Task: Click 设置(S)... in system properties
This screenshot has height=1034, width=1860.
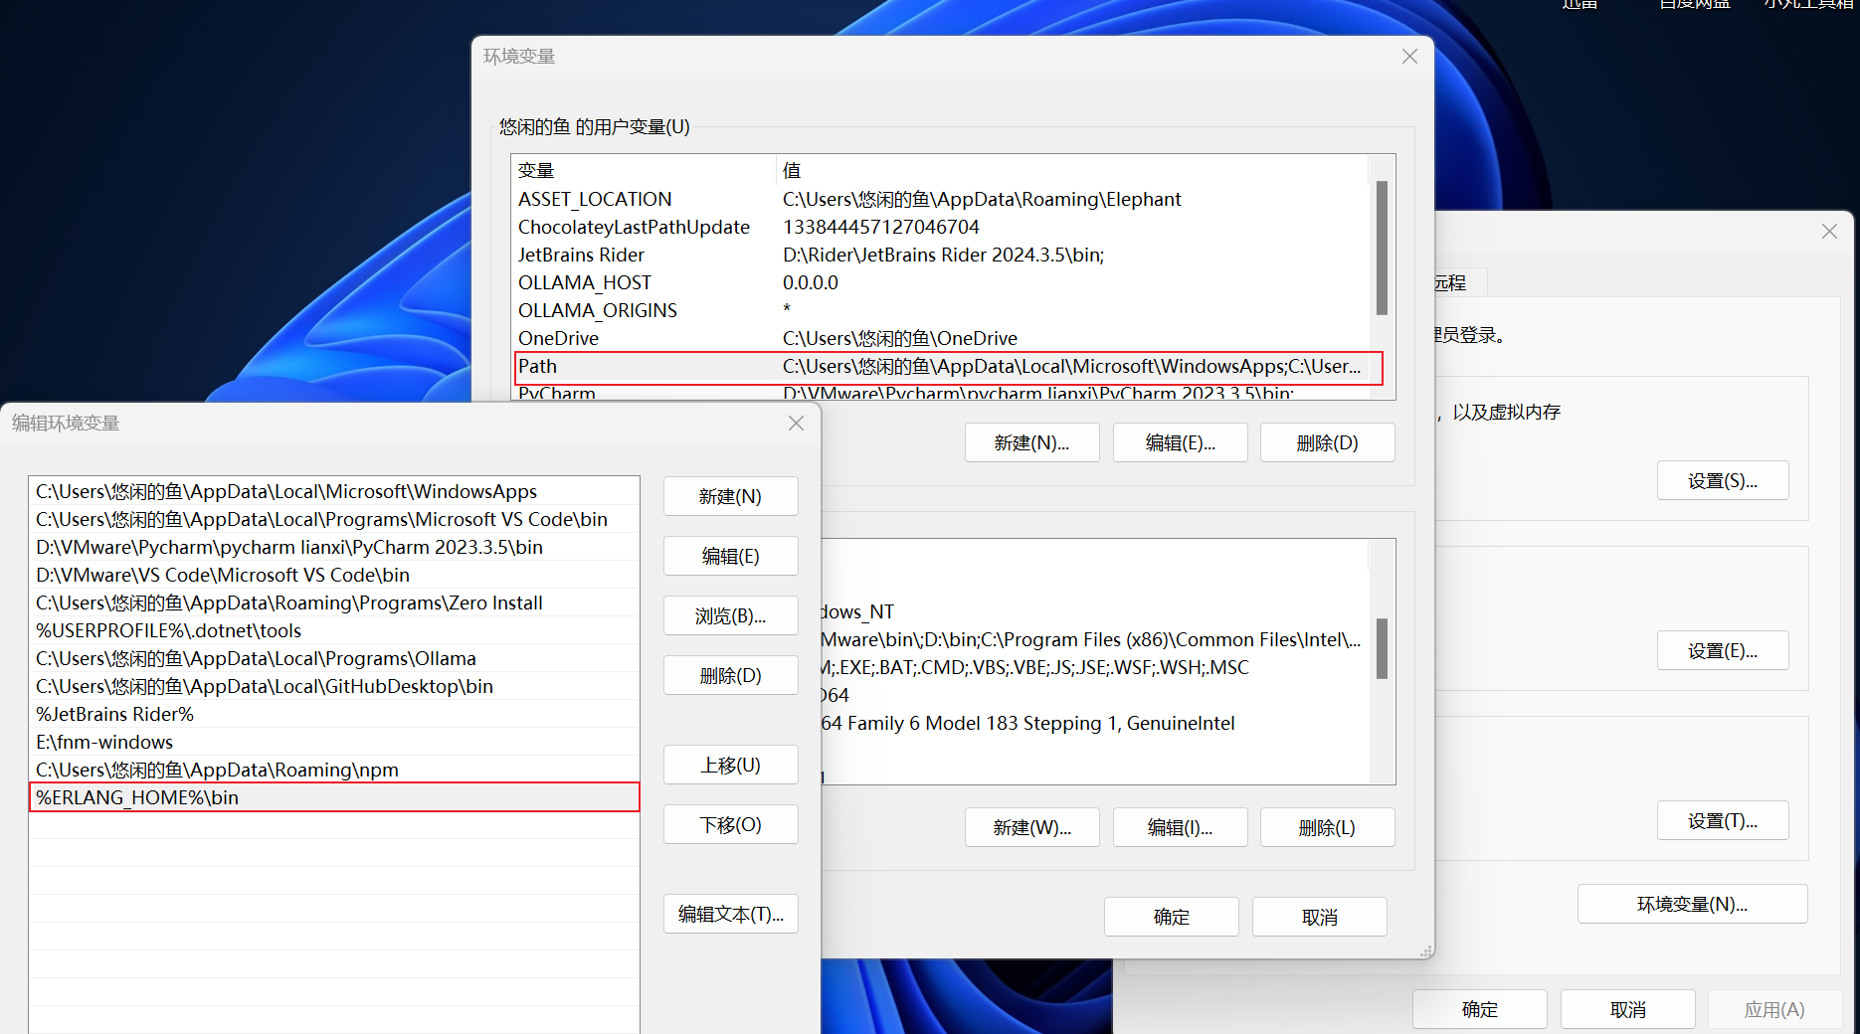Action: (x=1723, y=480)
